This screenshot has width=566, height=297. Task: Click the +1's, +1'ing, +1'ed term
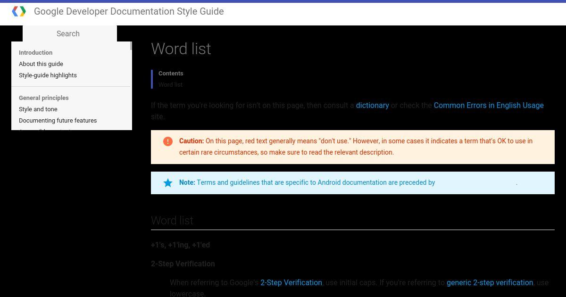181,245
